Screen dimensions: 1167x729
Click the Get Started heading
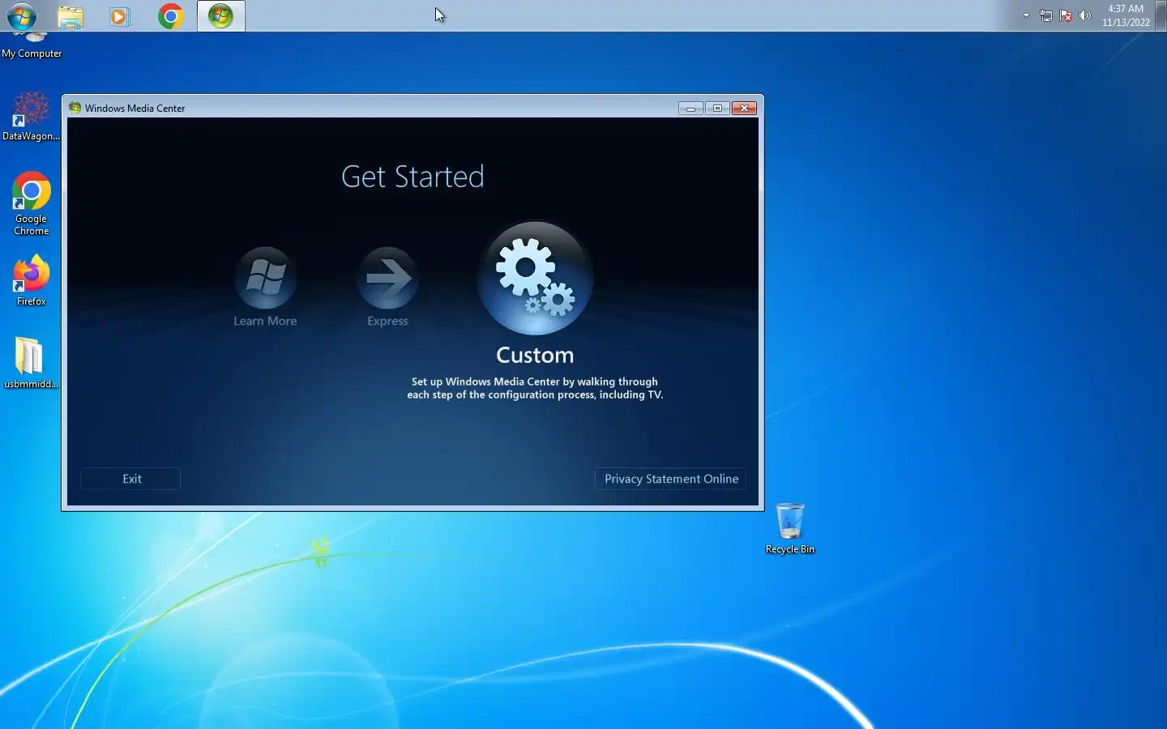413,177
